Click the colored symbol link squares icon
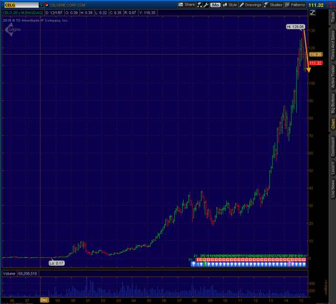 tap(47, 5)
